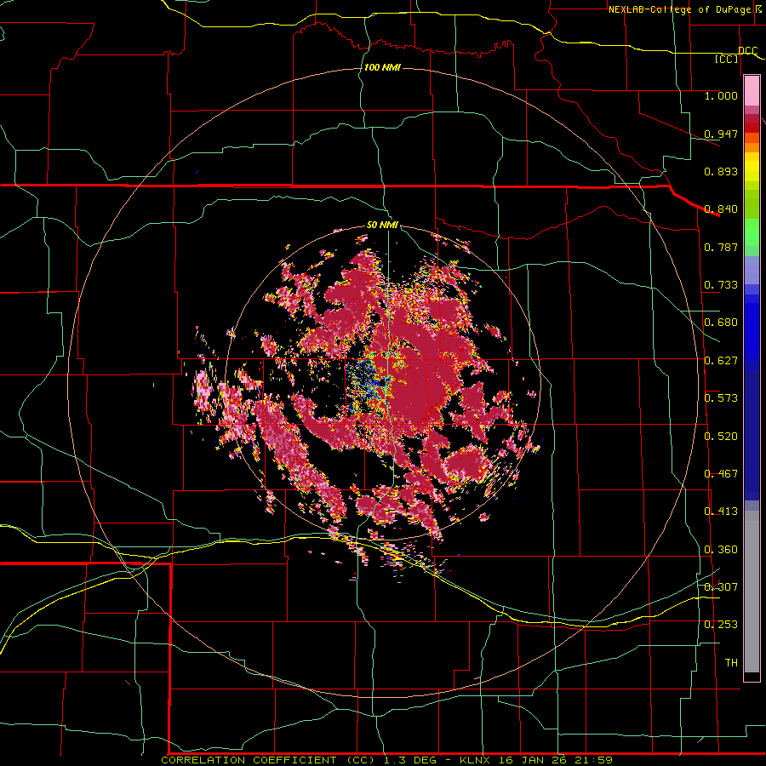
Task: Select the 0.520 legend value
Action: click(721, 437)
